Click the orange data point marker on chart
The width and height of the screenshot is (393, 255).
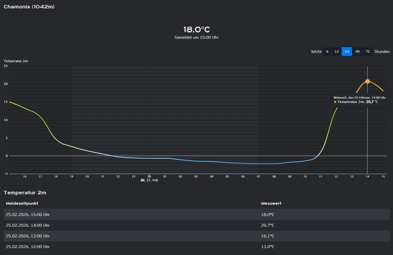[x=367, y=81]
